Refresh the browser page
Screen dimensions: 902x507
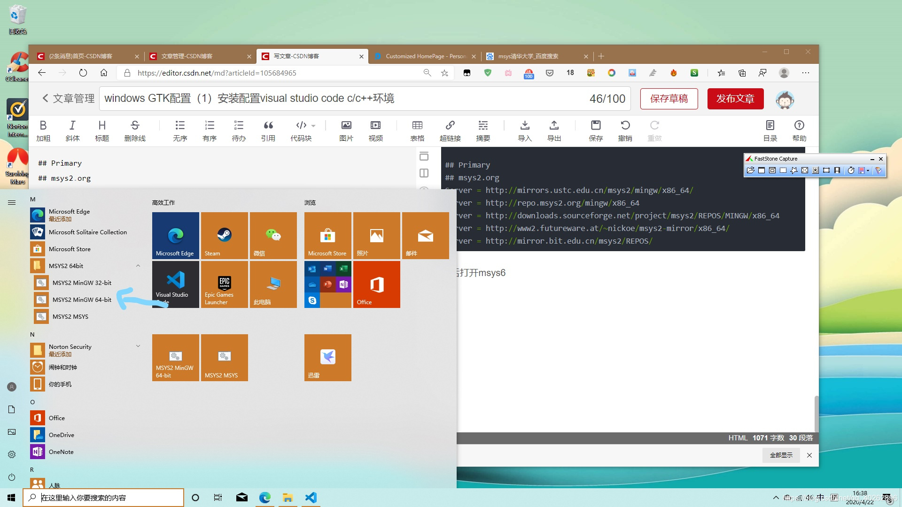click(83, 73)
